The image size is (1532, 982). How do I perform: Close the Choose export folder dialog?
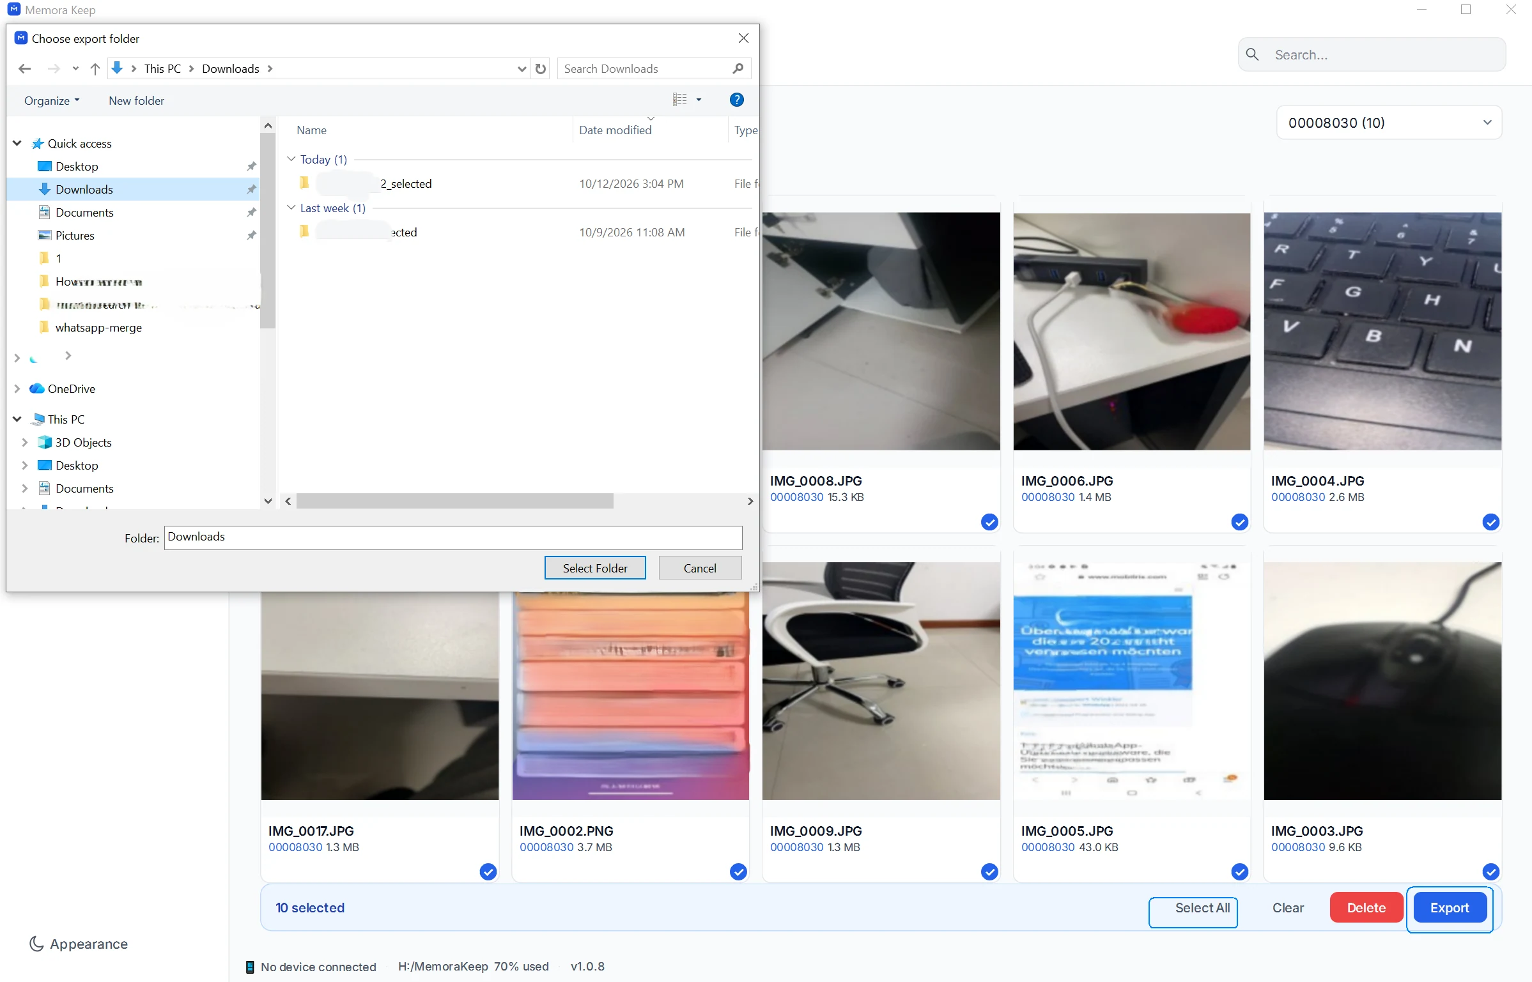(743, 38)
